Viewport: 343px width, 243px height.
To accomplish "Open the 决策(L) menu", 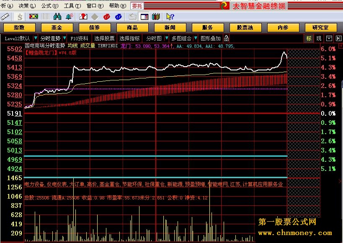I will point(27,6).
